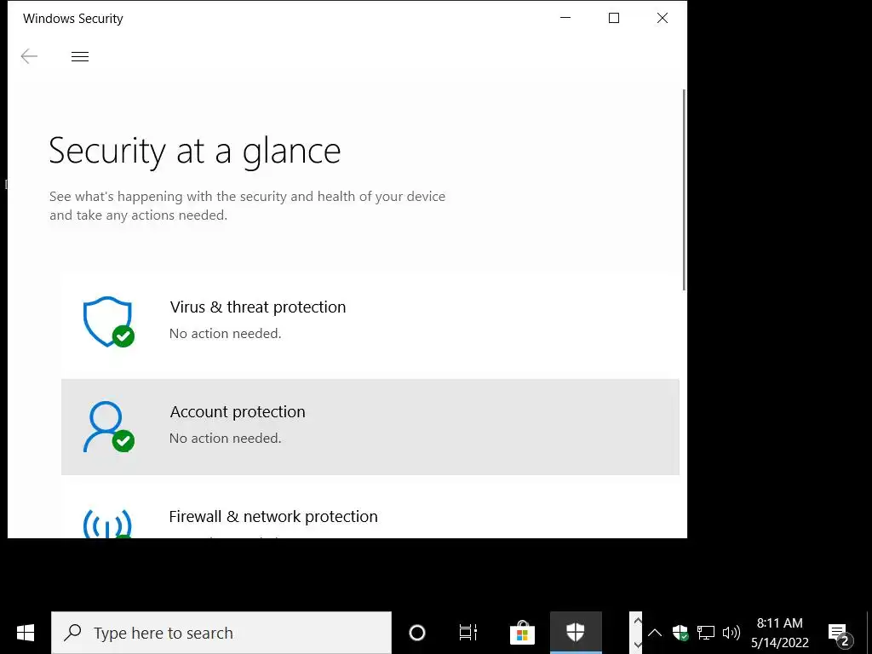Screen dimensions: 872x654
Task: Click the Windows Security vertical scrollbar thumb
Action: tap(684, 189)
